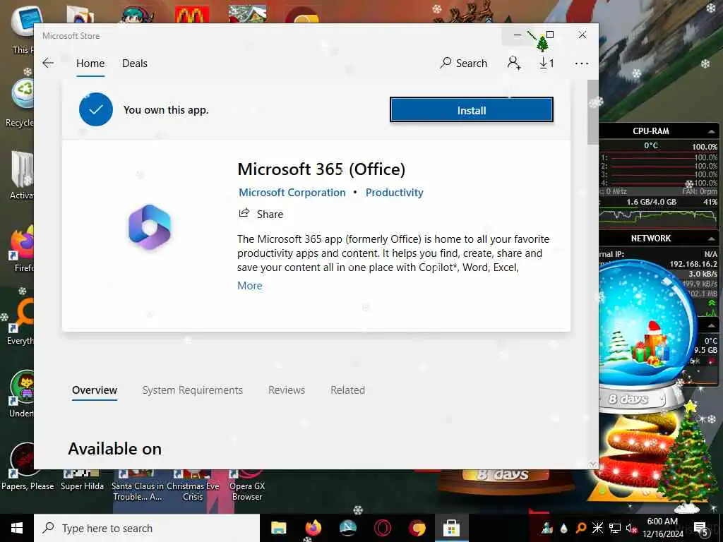
Task: Click the water drop tray icon
Action: tap(564, 528)
